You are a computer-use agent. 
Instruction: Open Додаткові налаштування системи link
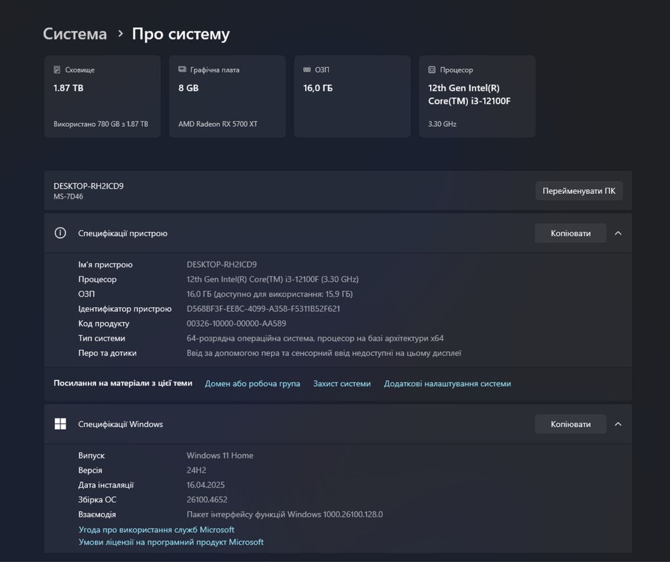[x=447, y=384]
